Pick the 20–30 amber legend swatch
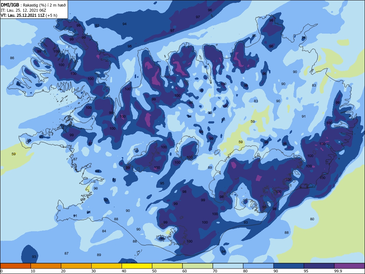 click(76, 266)
